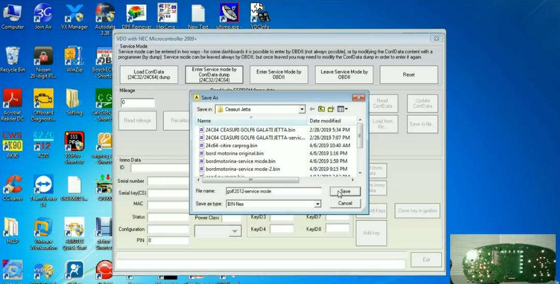The height and width of the screenshot is (284, 560).
Task: Open VDCInfo desktop icon
Action: 260,16
